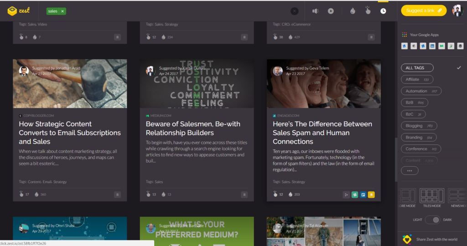Click the Strategy tag on Sales Spam card
The image size is (467, 246).
click(x=298, y=182)
